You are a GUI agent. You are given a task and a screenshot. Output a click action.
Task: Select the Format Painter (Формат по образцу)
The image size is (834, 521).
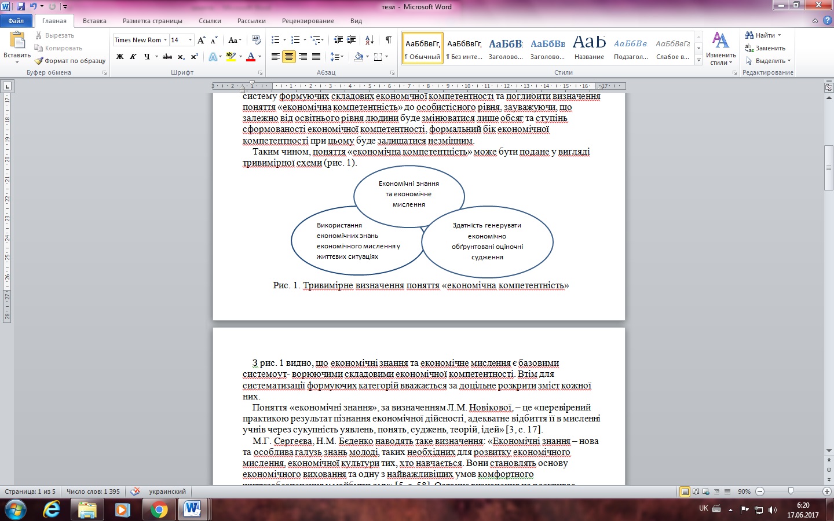pyautogui.click(x=70, y=61)
